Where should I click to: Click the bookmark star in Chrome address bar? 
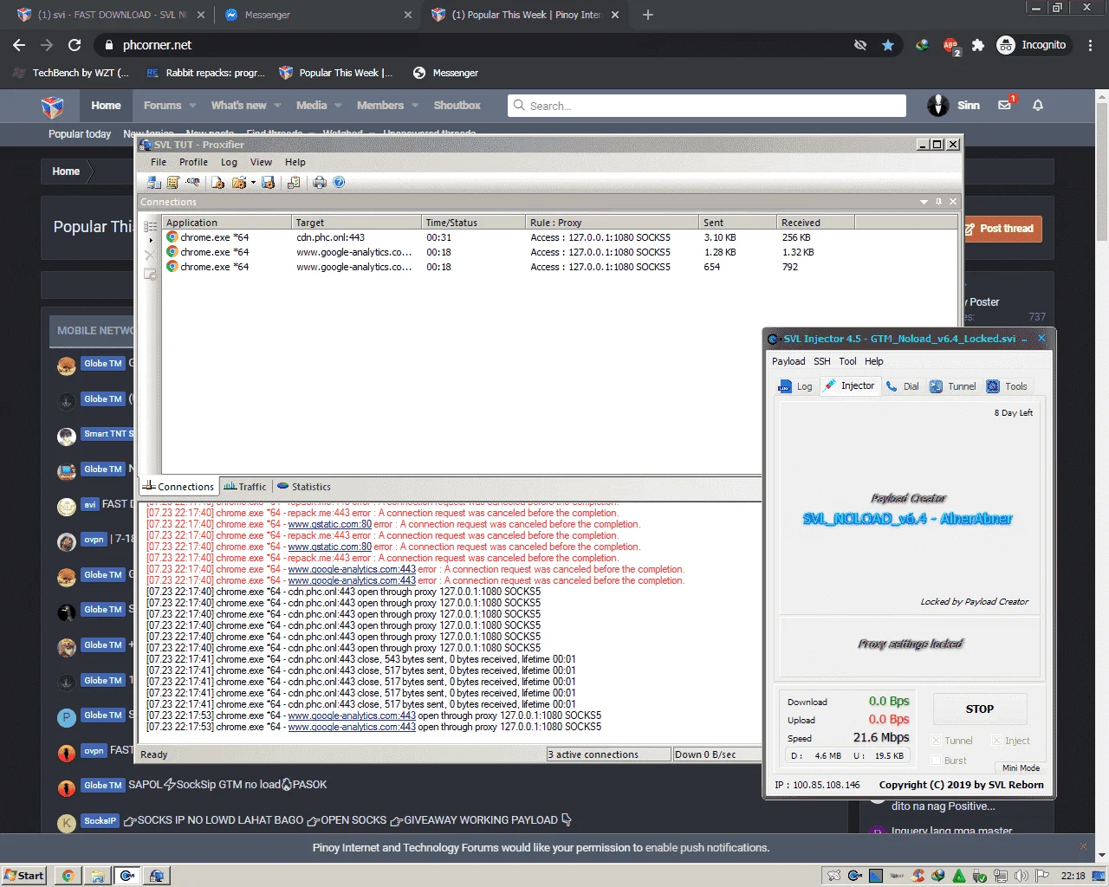tap(888, 45)
